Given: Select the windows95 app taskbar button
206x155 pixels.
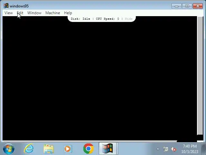Looking at the screenshot, I should click(108, 149).
